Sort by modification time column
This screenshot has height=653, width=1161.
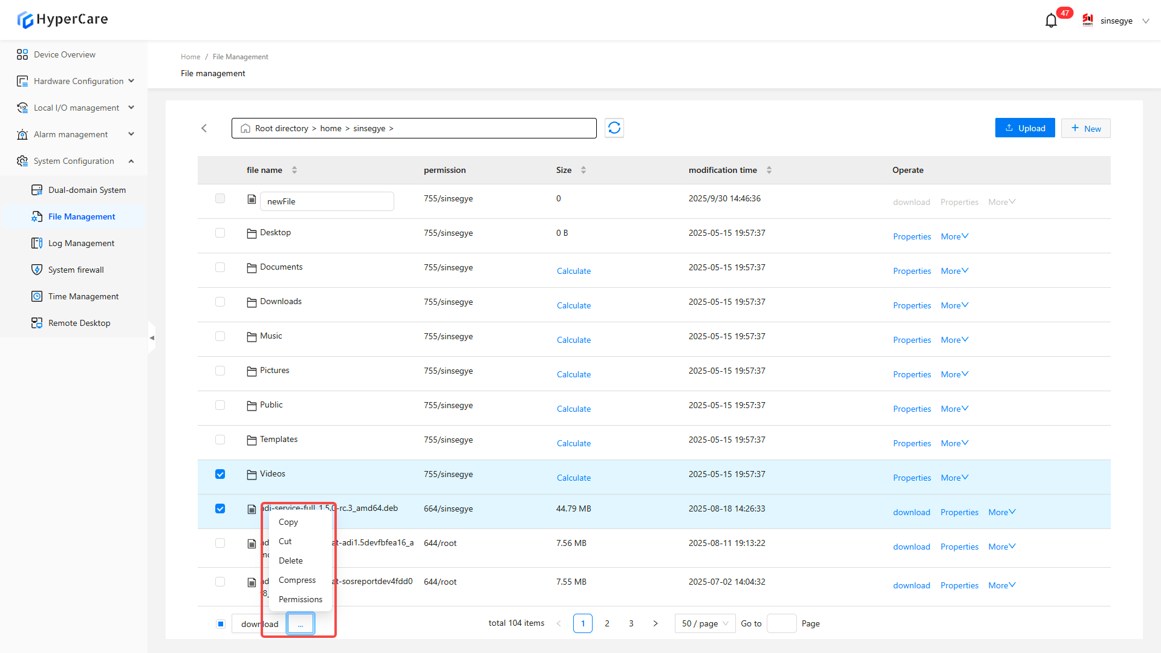pyautogui.click(x=769, y=170)
